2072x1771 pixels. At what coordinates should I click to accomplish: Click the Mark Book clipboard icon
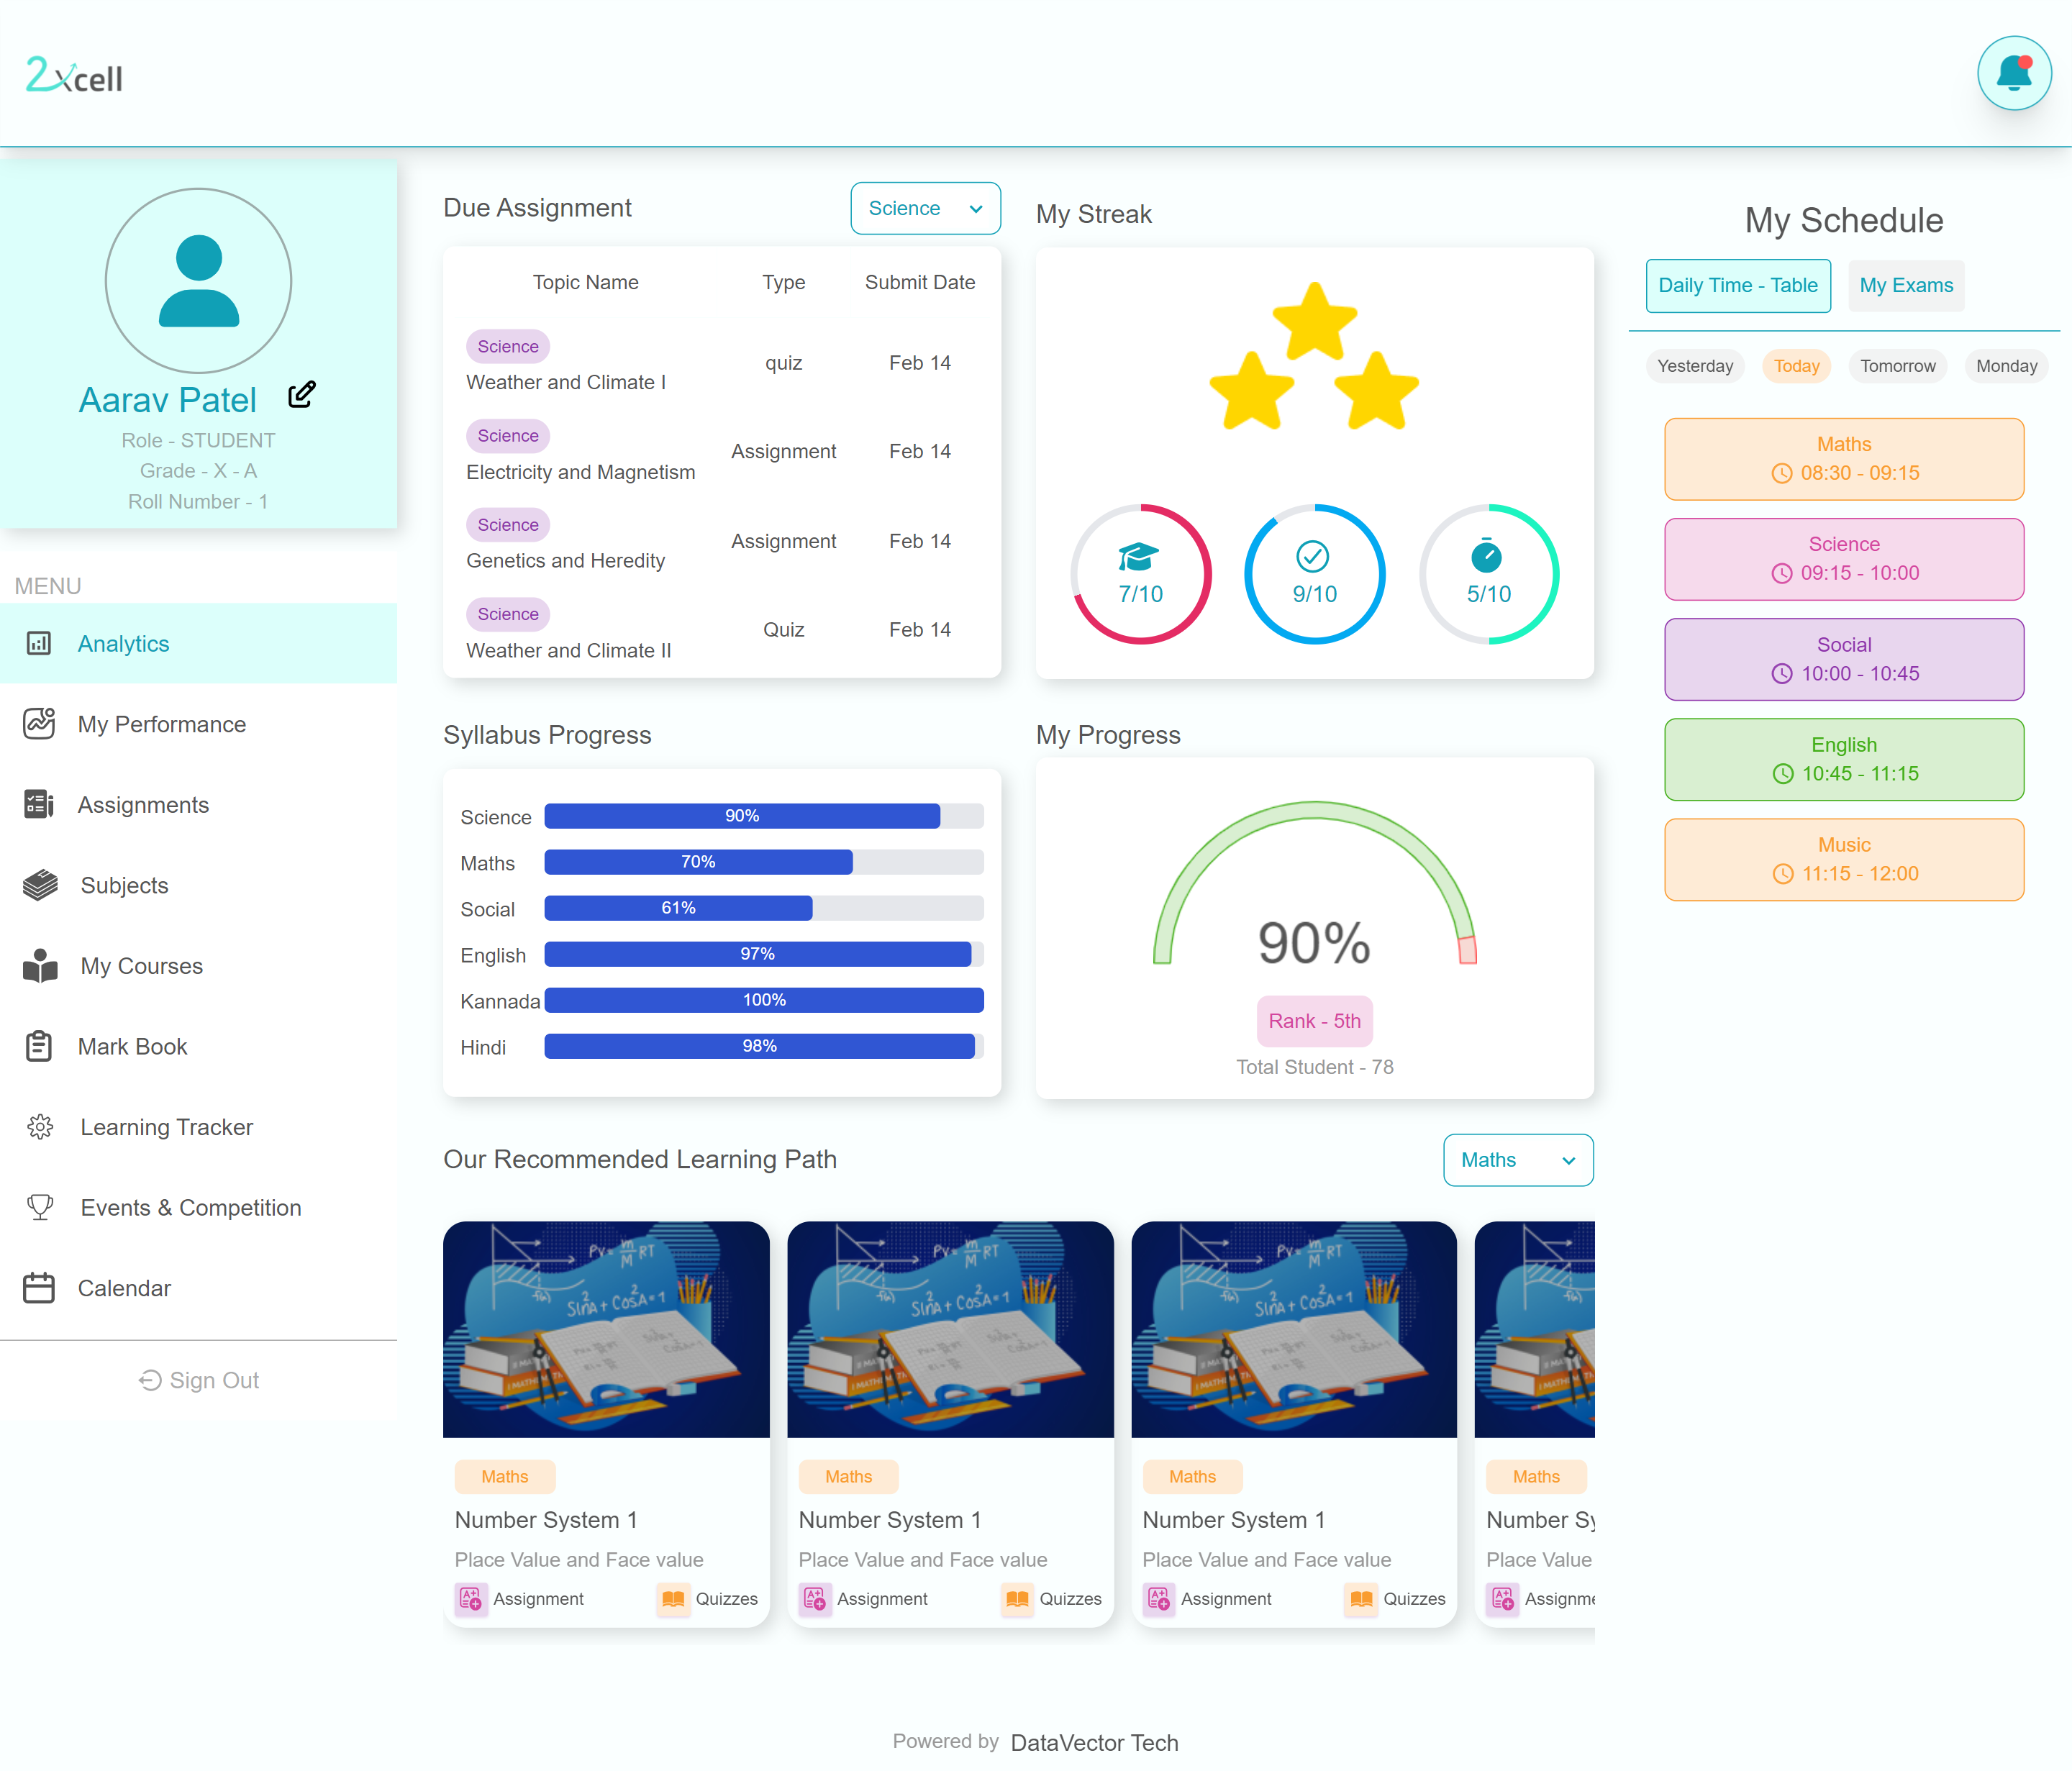pos(39,1046)
